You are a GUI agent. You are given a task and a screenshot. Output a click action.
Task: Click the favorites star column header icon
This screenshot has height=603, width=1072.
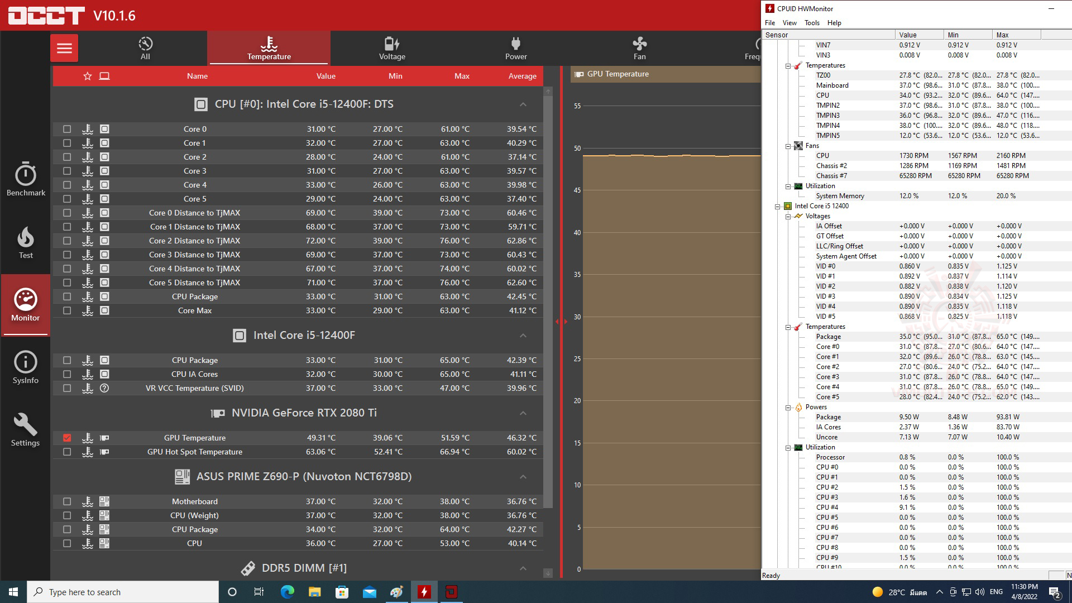click(x=87, y=76)
